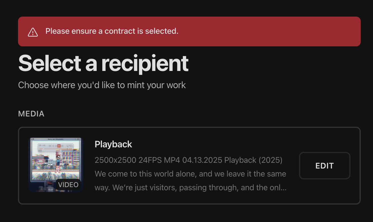This screenshot has width=373, height=222.
Task: Click the warning triangle icon in alert
Action: (33, 32)
